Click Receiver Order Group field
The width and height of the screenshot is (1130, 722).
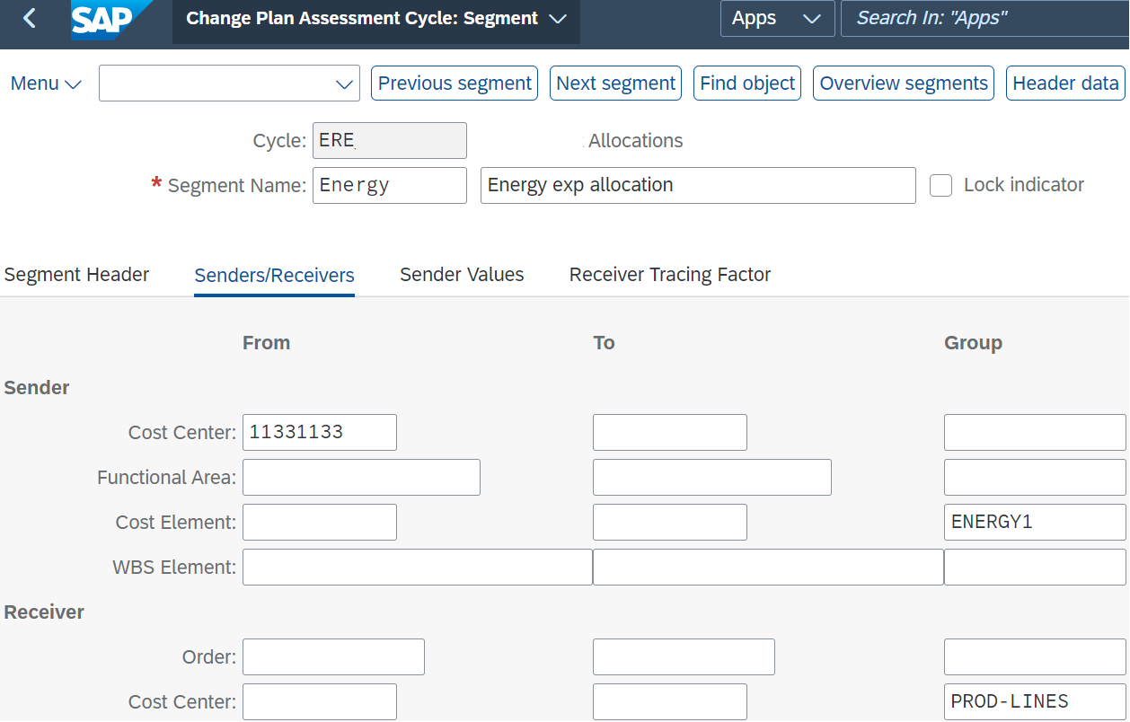tap(1035, 656)
